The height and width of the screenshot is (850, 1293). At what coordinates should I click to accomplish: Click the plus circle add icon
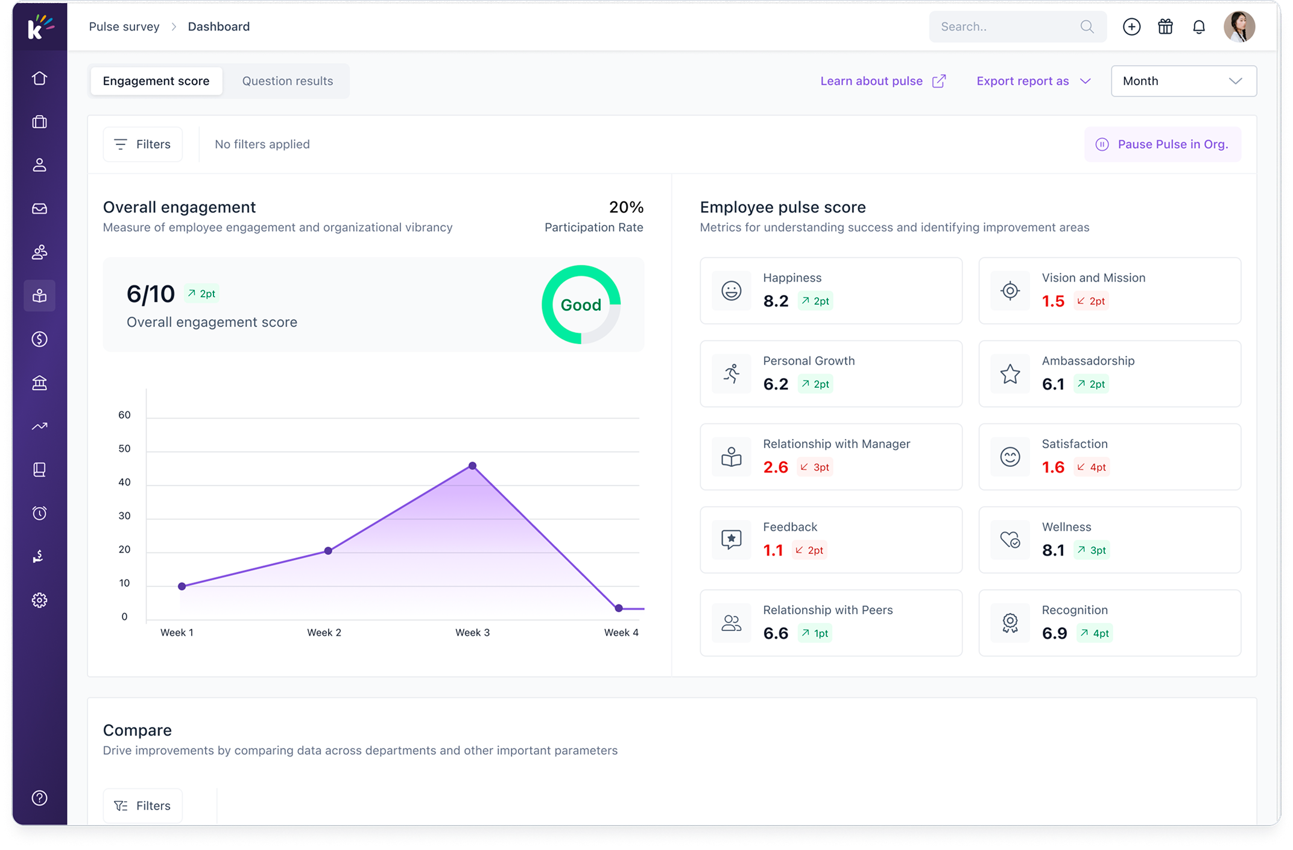pos(1131,27)
